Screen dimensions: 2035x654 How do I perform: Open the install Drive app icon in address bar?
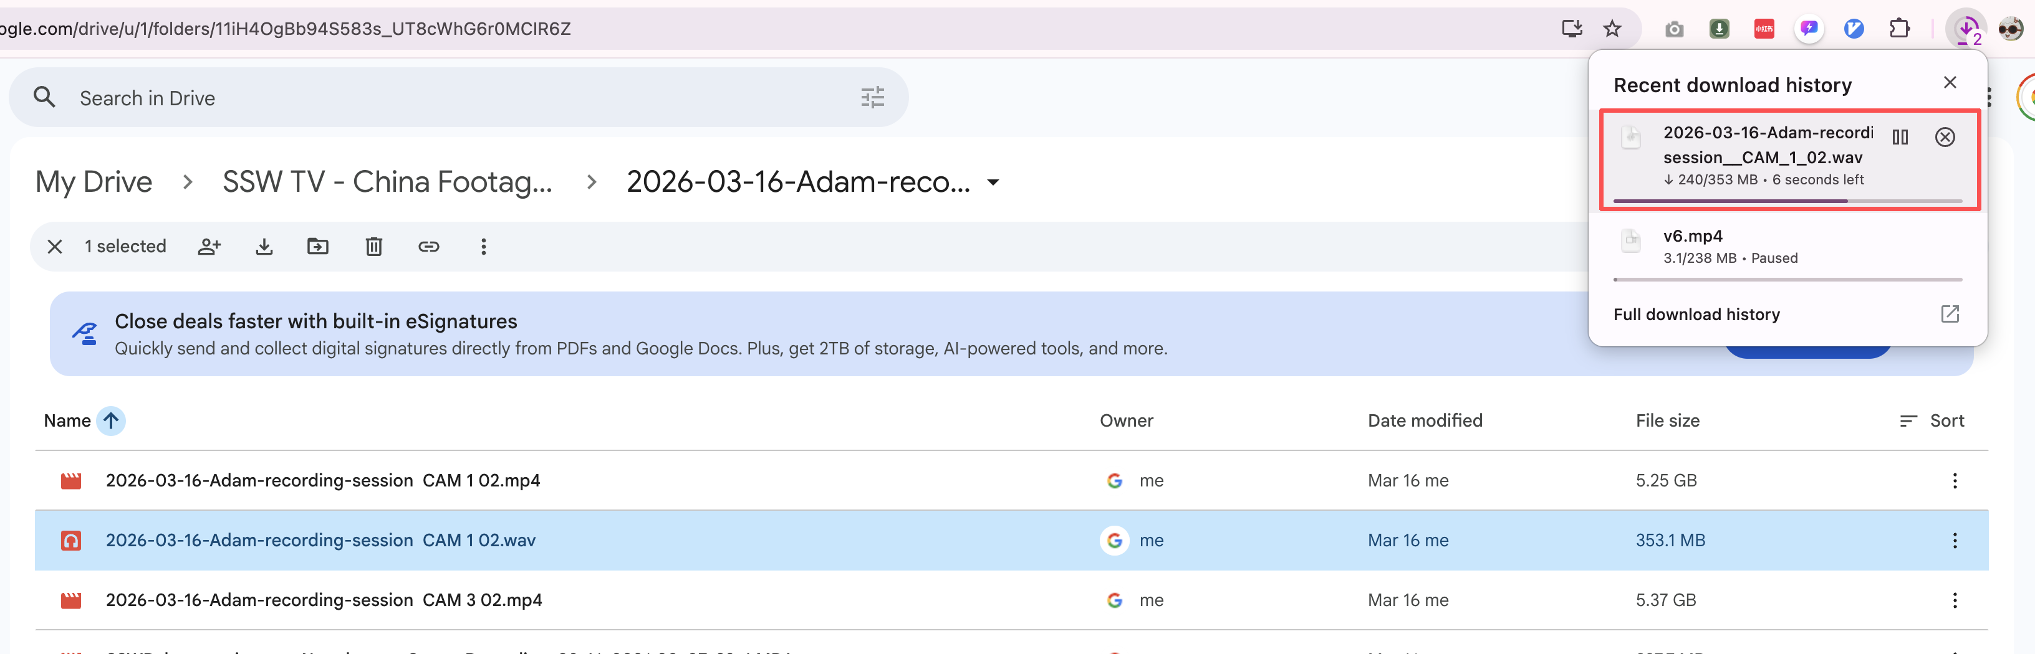1572,29
